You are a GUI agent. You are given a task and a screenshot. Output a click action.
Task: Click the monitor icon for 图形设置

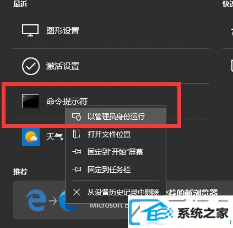click(x=30, y=30)
